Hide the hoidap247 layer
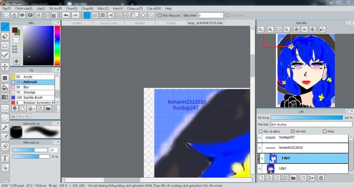Screen dimensions: 354x188 (x=260, y=138)
